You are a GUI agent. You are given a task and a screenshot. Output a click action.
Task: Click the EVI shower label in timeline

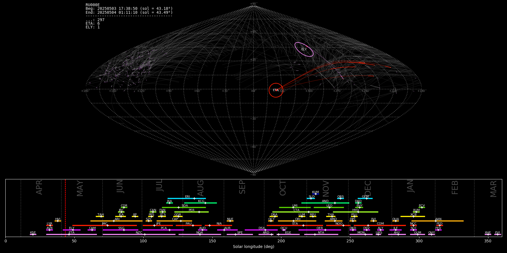pyautogui.click(x=497, y=232)
